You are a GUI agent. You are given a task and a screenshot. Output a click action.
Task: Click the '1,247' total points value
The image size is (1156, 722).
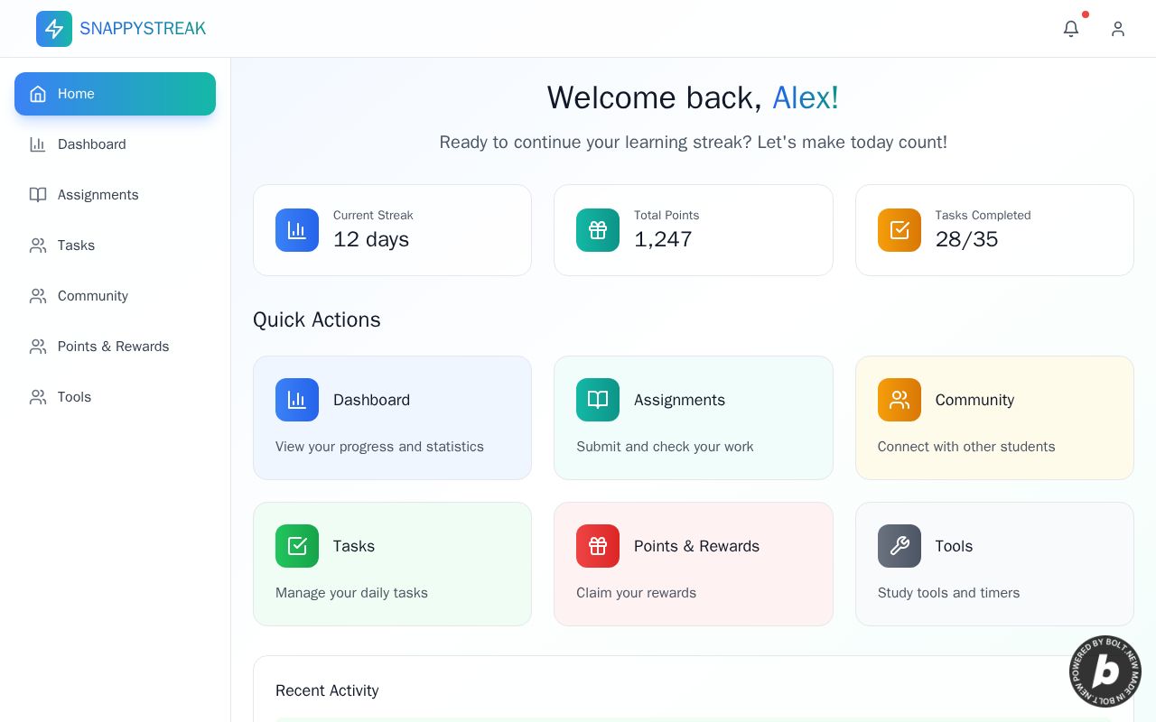coord(663,239)
